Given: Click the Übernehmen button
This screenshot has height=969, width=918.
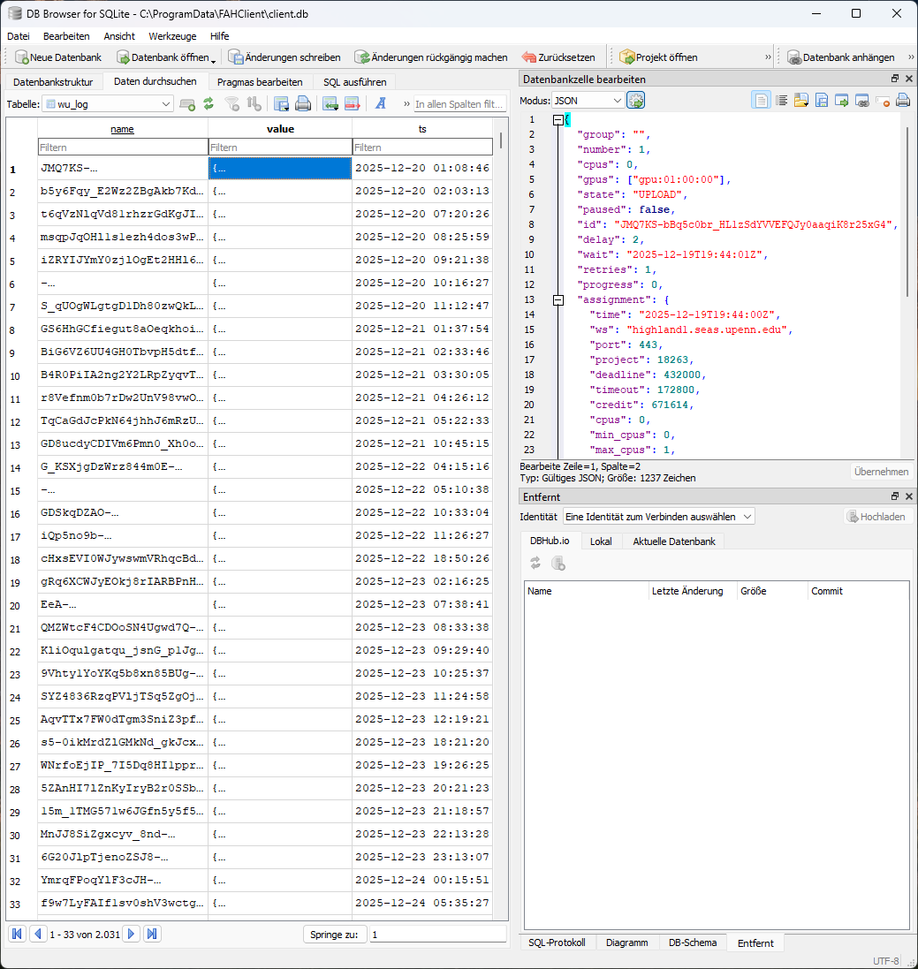Looking at the screenshot, I should (881, 472).
